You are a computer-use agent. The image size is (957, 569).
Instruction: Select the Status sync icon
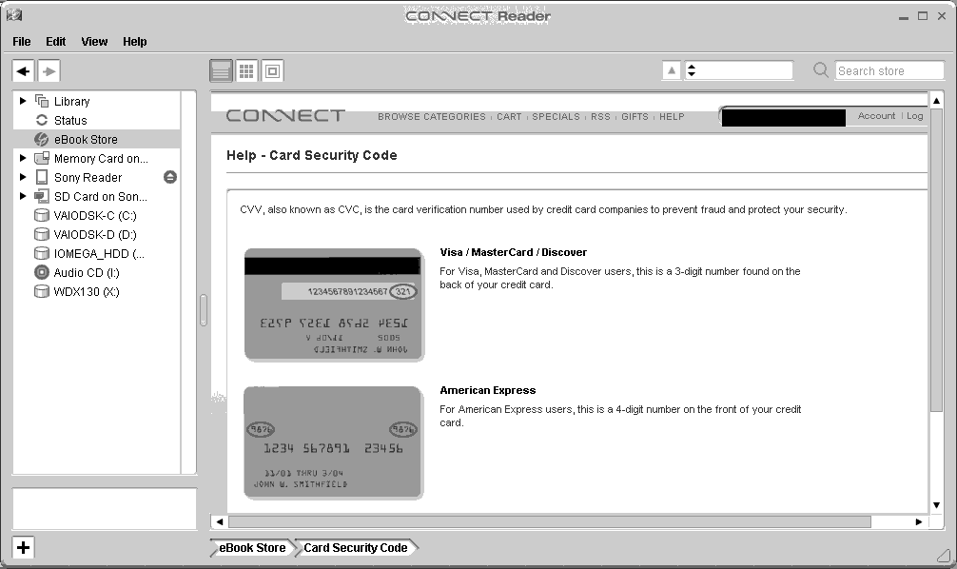[42, 120]
